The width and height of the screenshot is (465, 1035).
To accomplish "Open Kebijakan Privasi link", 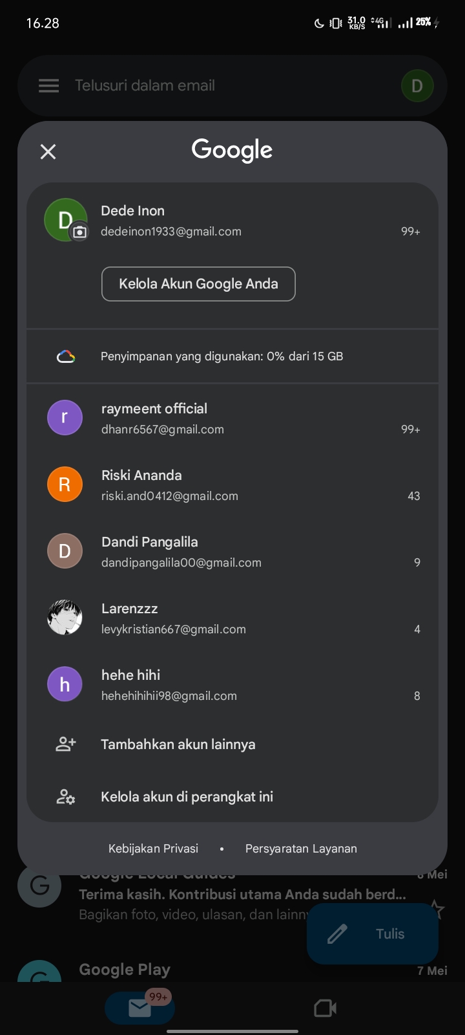I will click(153, 849).
